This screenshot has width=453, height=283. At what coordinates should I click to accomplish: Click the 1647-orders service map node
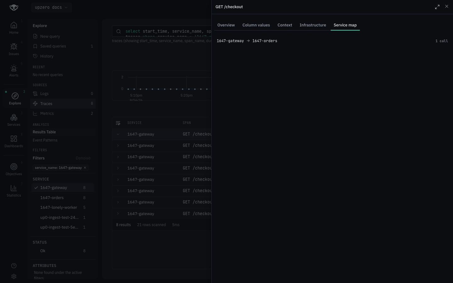pyautogui.click(x=265, y=41)
